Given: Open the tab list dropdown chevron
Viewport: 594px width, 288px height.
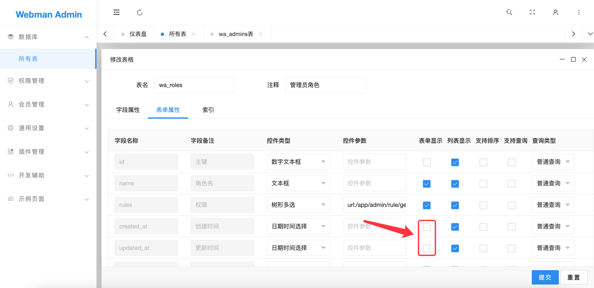Looking at the screenshot, I should (590, 34).
